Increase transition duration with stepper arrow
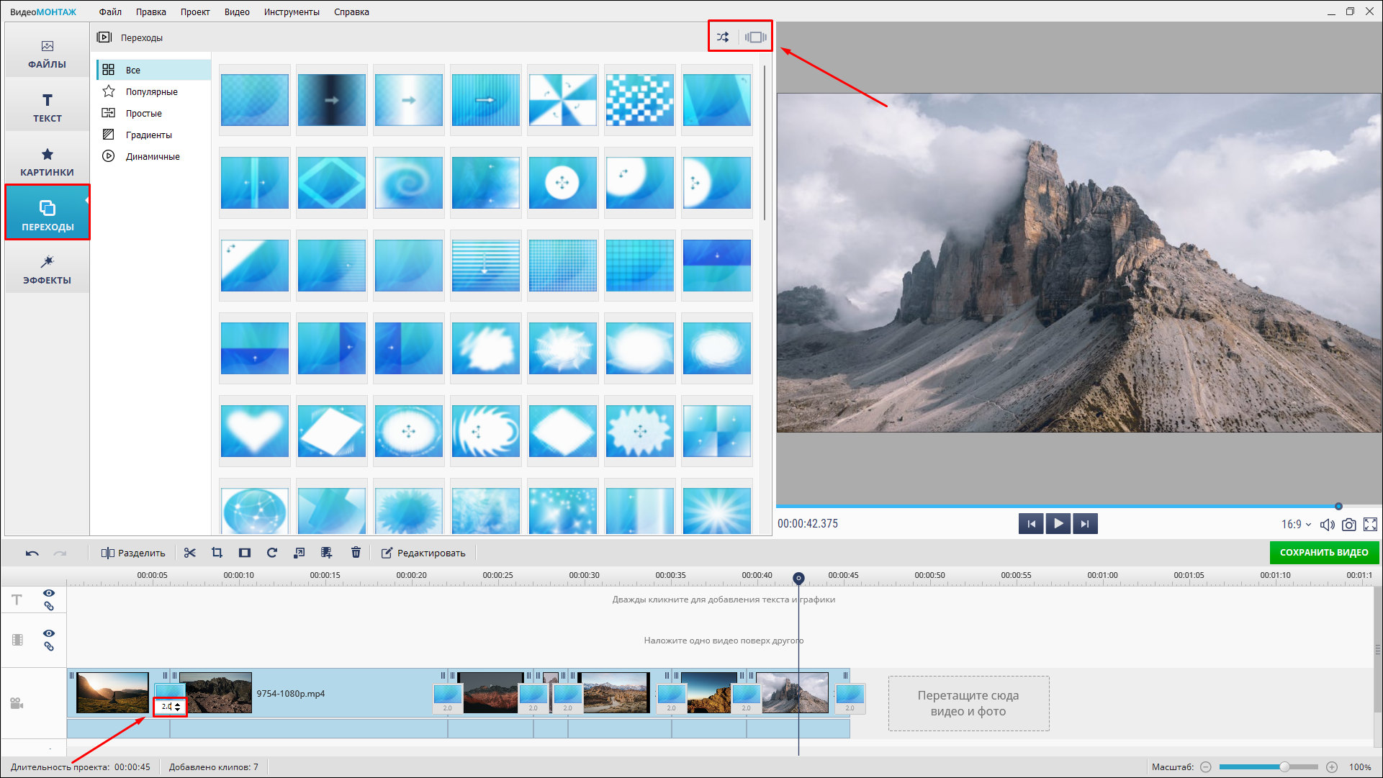This screenshot has height=778, width=1383. click(x=178, y=705)
